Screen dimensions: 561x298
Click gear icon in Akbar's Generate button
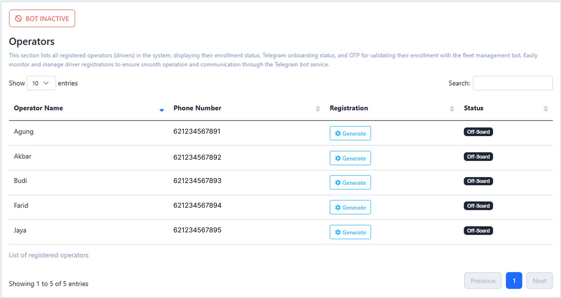click(x=338, y=158)
